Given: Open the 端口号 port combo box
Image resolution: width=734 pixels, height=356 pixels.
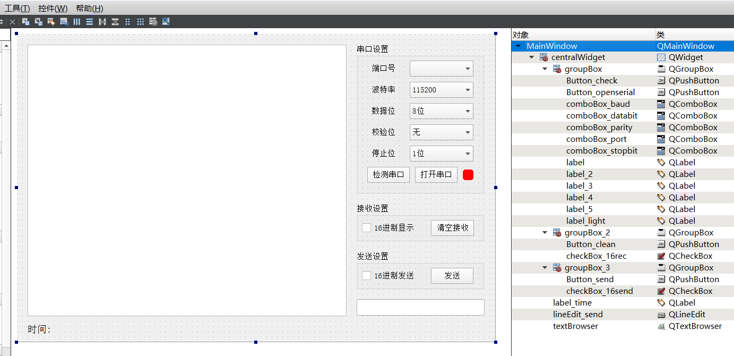Looking at the screenshot, I should tap(442, 69).
